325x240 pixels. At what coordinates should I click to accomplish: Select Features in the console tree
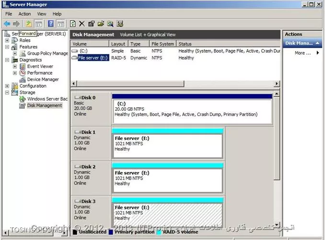28,47
